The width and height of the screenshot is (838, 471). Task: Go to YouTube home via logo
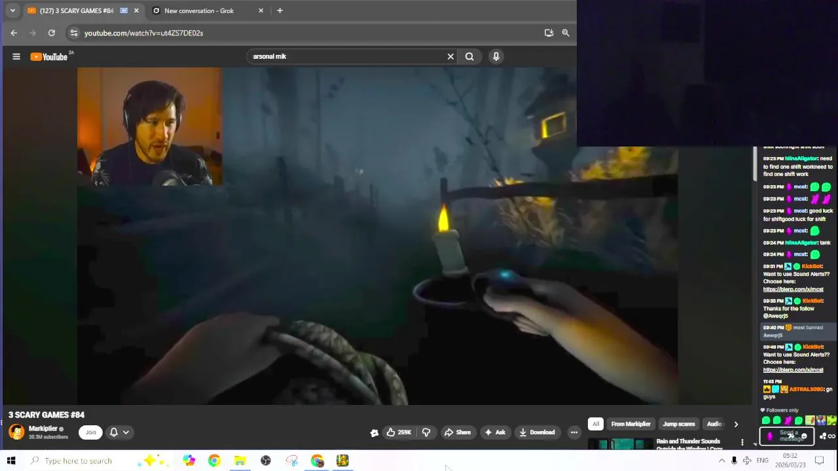(50, 56)
